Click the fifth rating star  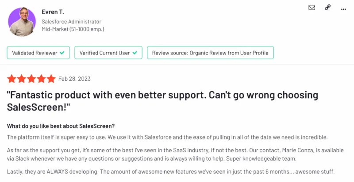[x=51, y=79]
